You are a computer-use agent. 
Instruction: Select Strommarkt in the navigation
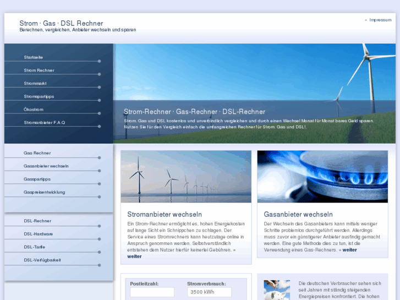(35, 83)
